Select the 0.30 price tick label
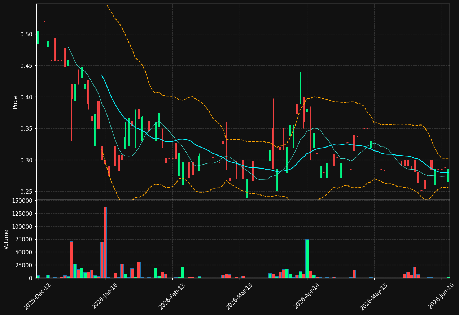The width and height of the screenshot is (459, 315). pyautogui.click(x=26, y=160)
